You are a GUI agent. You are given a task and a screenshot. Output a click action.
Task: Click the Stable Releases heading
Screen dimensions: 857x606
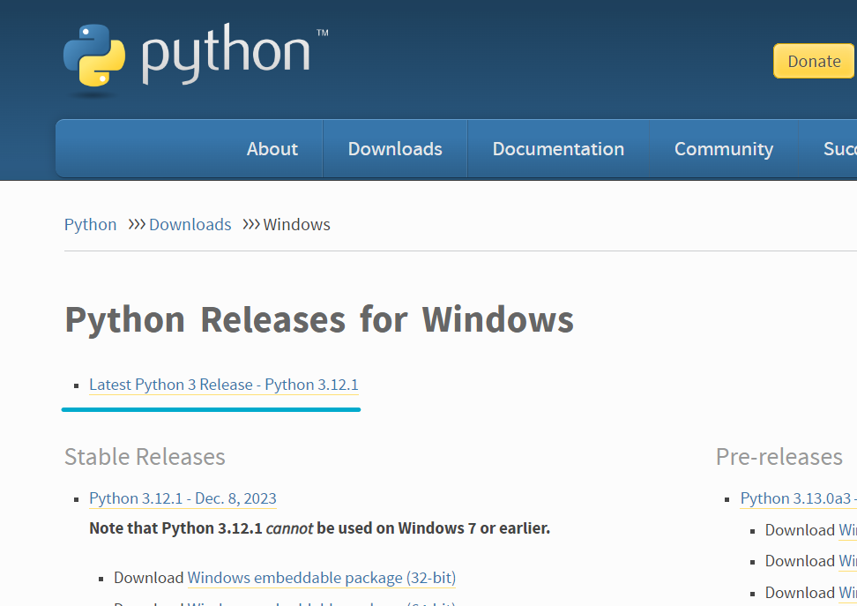[x=145, y=457]
